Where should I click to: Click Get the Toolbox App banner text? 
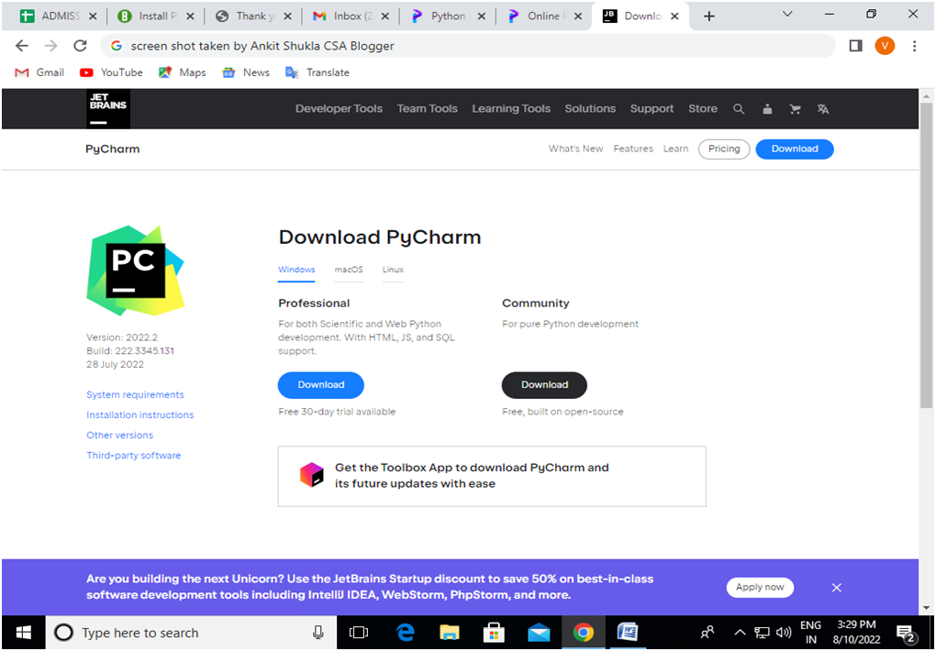click(472, 476)
